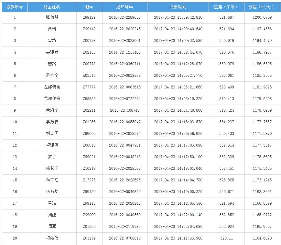Select speed value 1177.5870
This screenshot has height=245, width=281.
[262, 134]
